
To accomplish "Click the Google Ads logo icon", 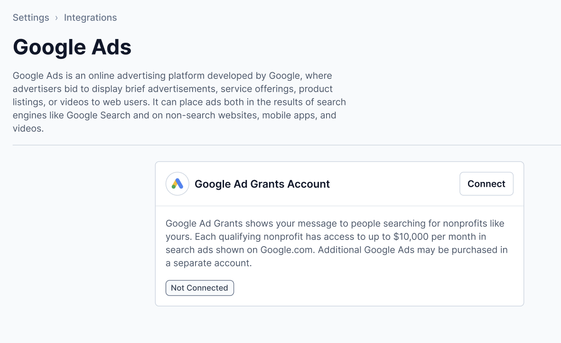I will tap(177, 184).
